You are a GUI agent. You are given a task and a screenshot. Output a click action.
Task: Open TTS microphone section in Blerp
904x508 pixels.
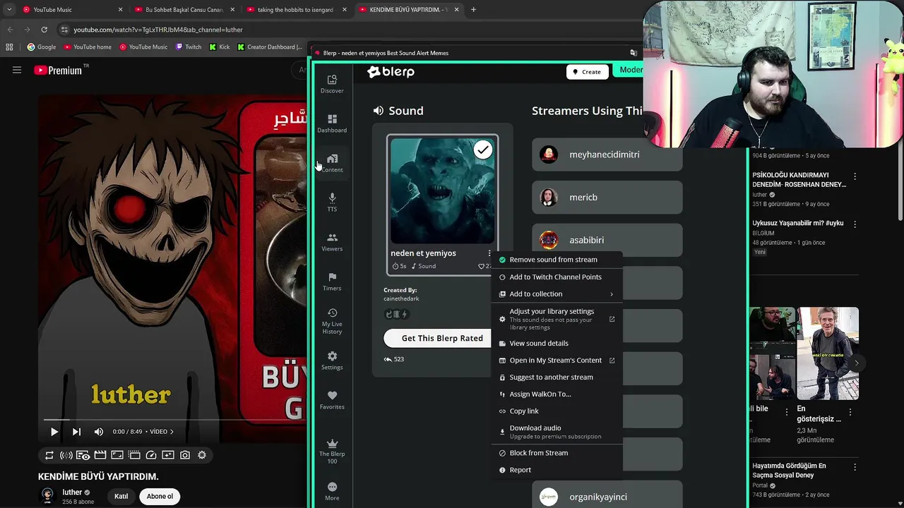332,202
